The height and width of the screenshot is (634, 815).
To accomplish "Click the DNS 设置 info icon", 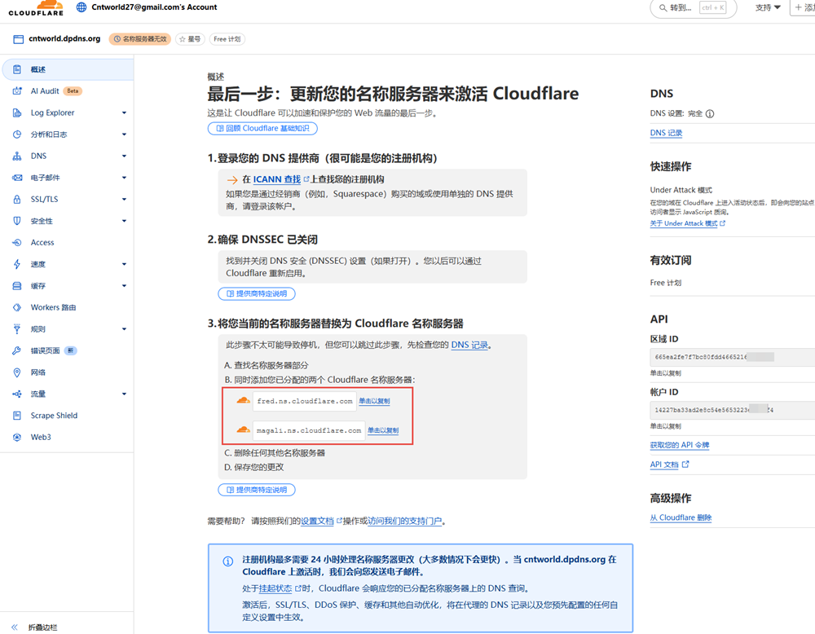I will point(710,114).
